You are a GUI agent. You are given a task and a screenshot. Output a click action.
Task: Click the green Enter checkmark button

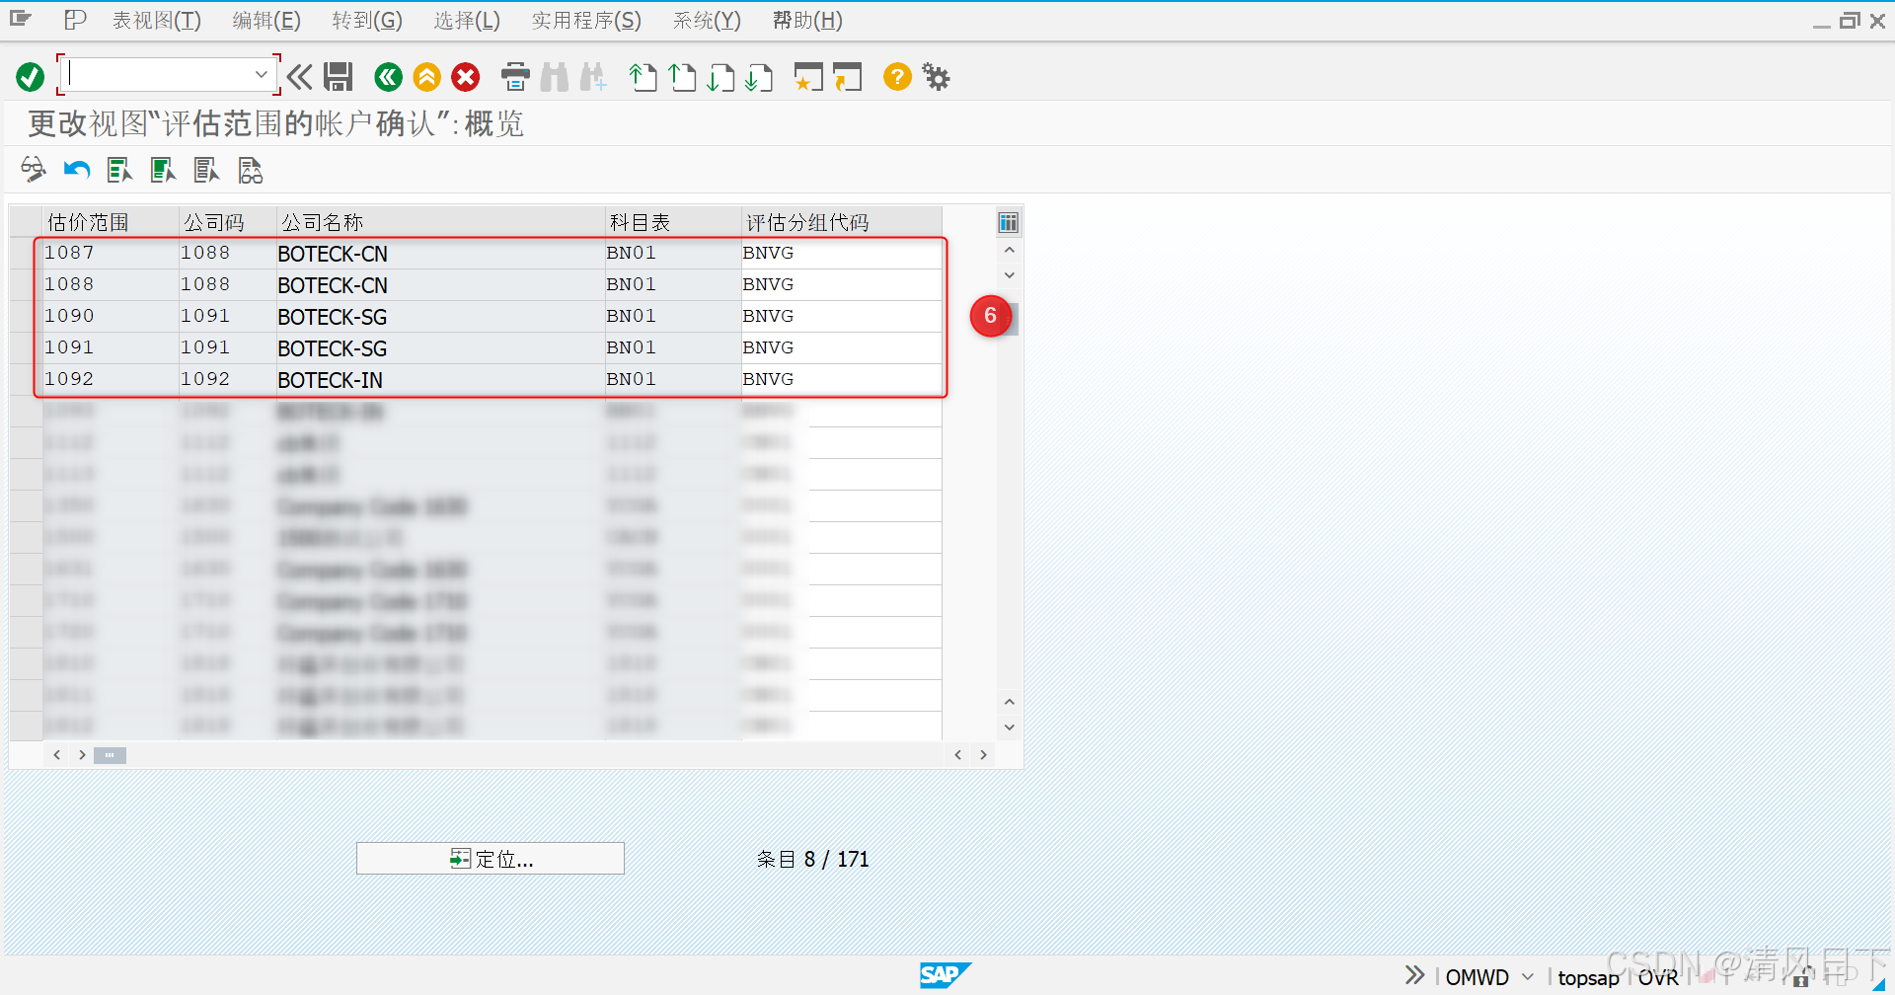point(29,76)
